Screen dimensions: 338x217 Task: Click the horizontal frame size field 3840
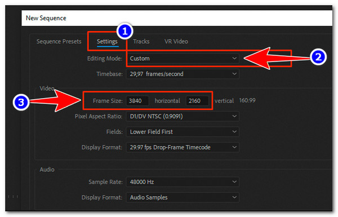click(137, 101)
